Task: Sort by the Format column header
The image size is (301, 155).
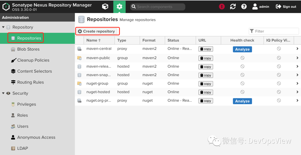Action: pyautogui.click(x=152, y=40)
